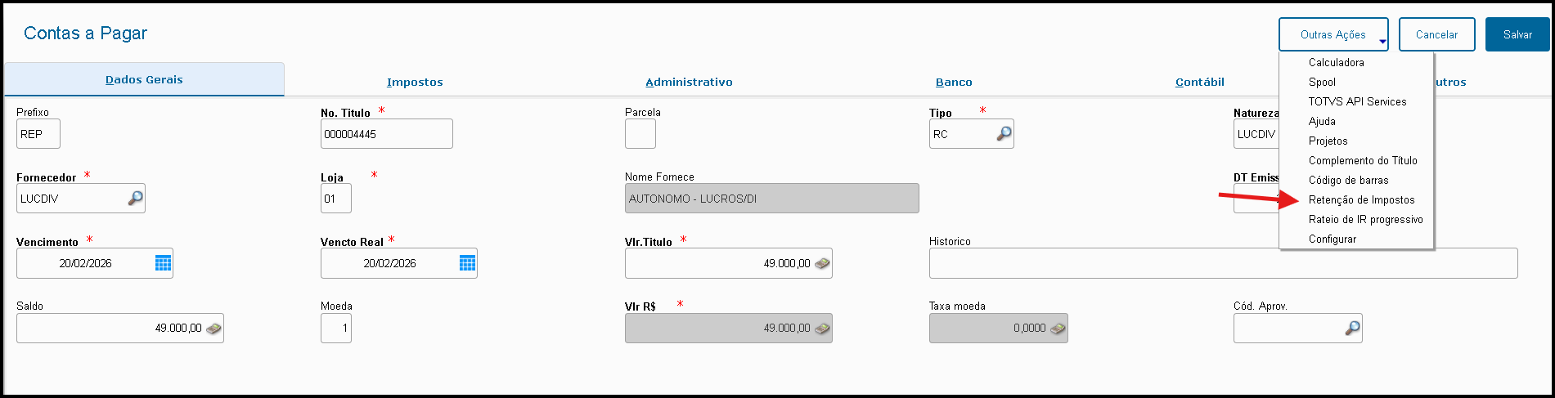This screenshot has width=1555, height=398.
Task: Select Código de barras menu entry
Action: (x=1348, y=181)
